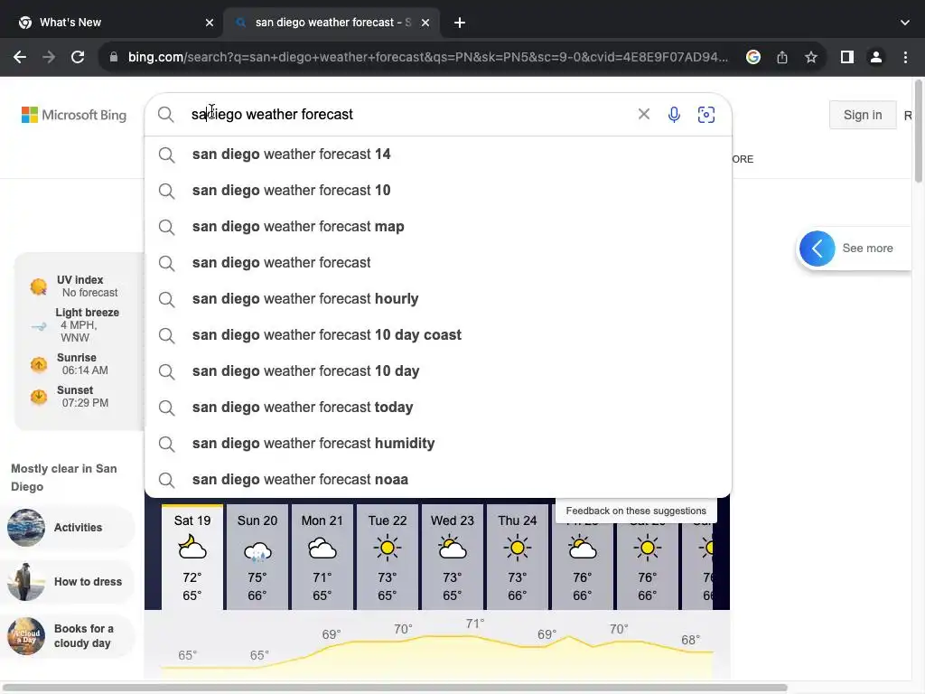Click 'Mostly clear in San Diego' text
925x694 pixels.
tap(64, 477)
